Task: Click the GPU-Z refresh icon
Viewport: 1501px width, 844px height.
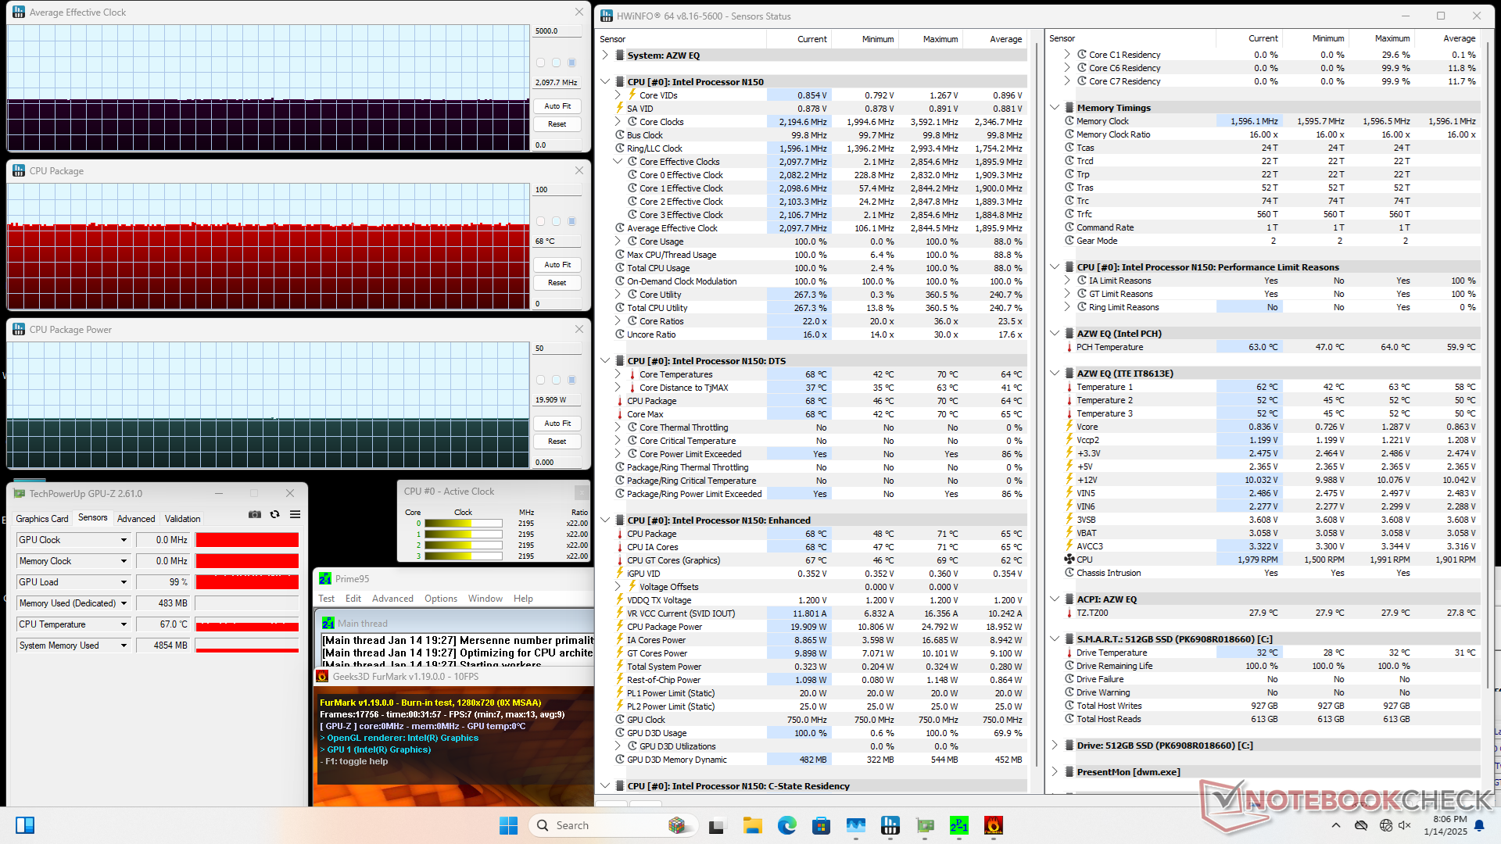Action: 275,514
